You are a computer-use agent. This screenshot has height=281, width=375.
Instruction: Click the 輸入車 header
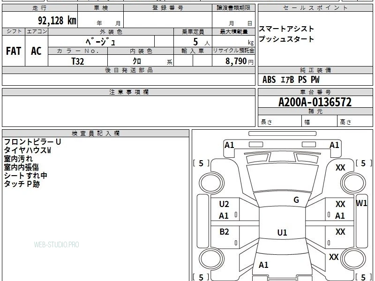(193, 51)
